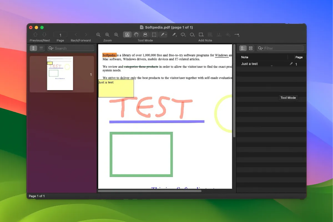Viewport: 333px width, 222px height.
Task: Zoom out with minus magnifier
Action: point(98,35)
